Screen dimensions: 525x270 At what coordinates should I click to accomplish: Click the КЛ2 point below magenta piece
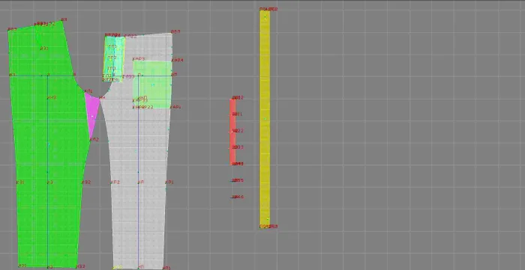(94, 140)
